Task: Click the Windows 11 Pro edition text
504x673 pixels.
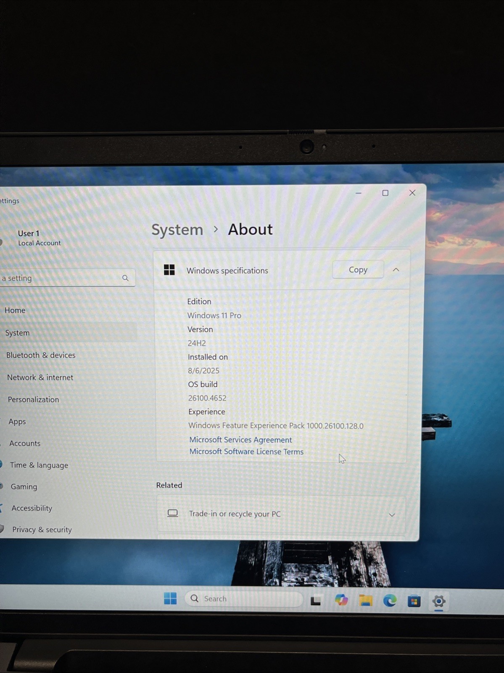Action: pos(214,315)
